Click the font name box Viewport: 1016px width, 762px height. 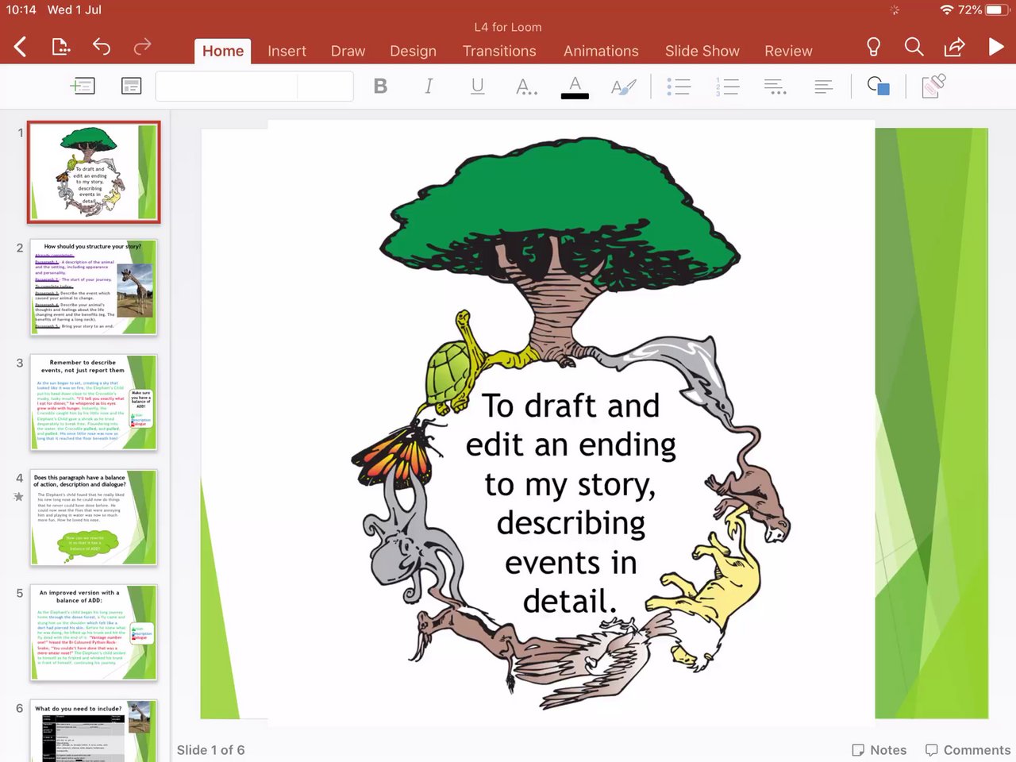[227, 86]
